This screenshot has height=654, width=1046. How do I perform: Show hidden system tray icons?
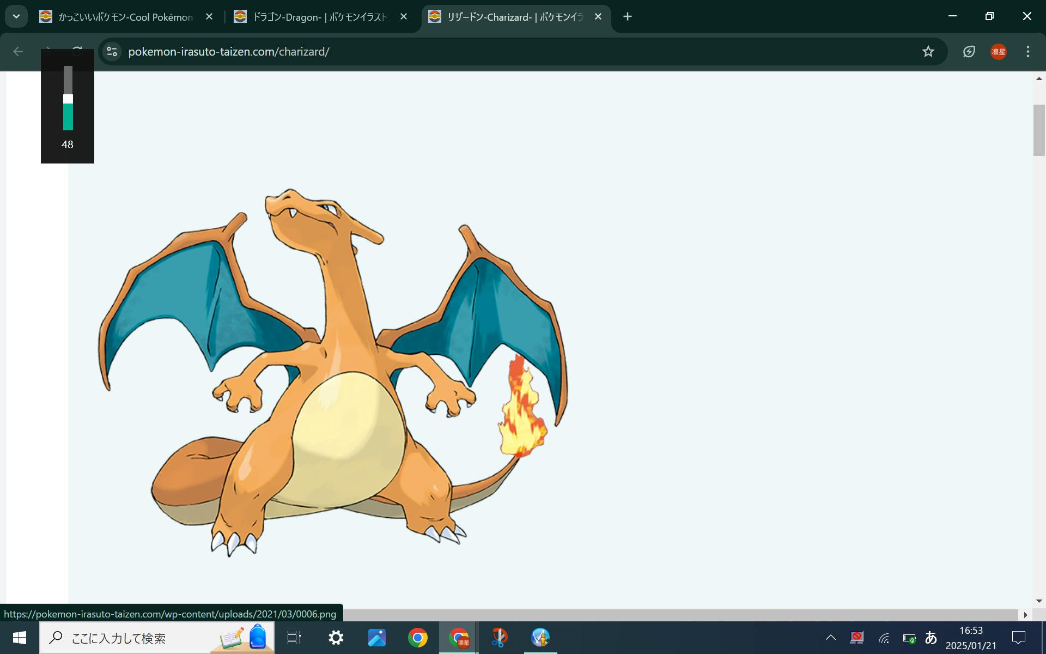pyautogui.click(x=830, y=638)
